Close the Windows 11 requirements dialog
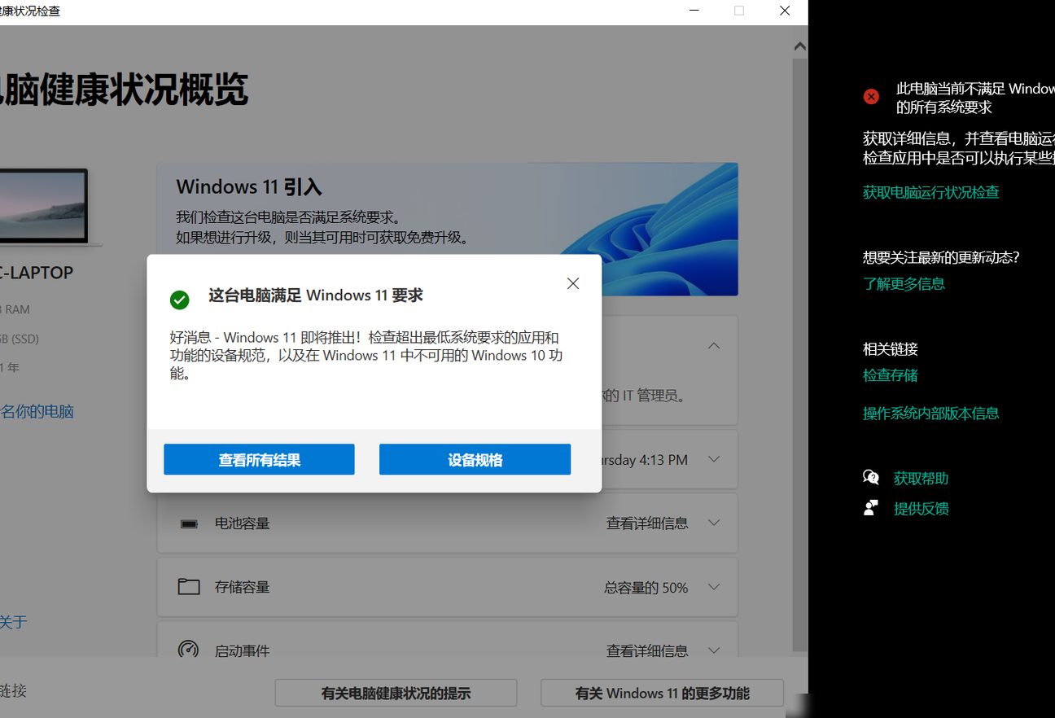The width and height of the screenshot is (1055, 718). tap(573, 283)
